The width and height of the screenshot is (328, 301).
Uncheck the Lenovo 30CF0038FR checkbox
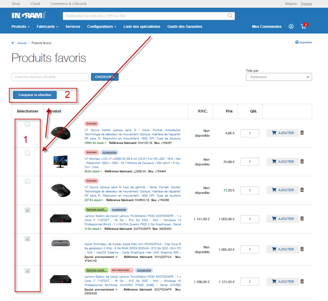click(x=27, y=210)
